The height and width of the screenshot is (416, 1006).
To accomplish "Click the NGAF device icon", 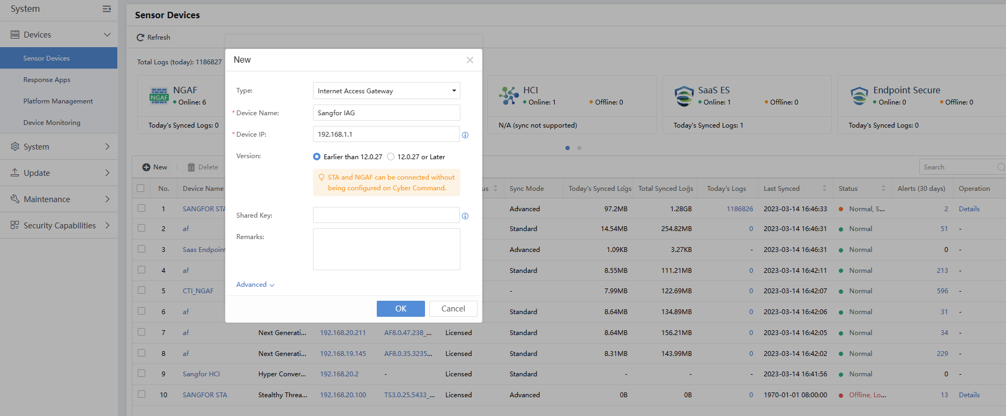I will [x=159, y=95].
